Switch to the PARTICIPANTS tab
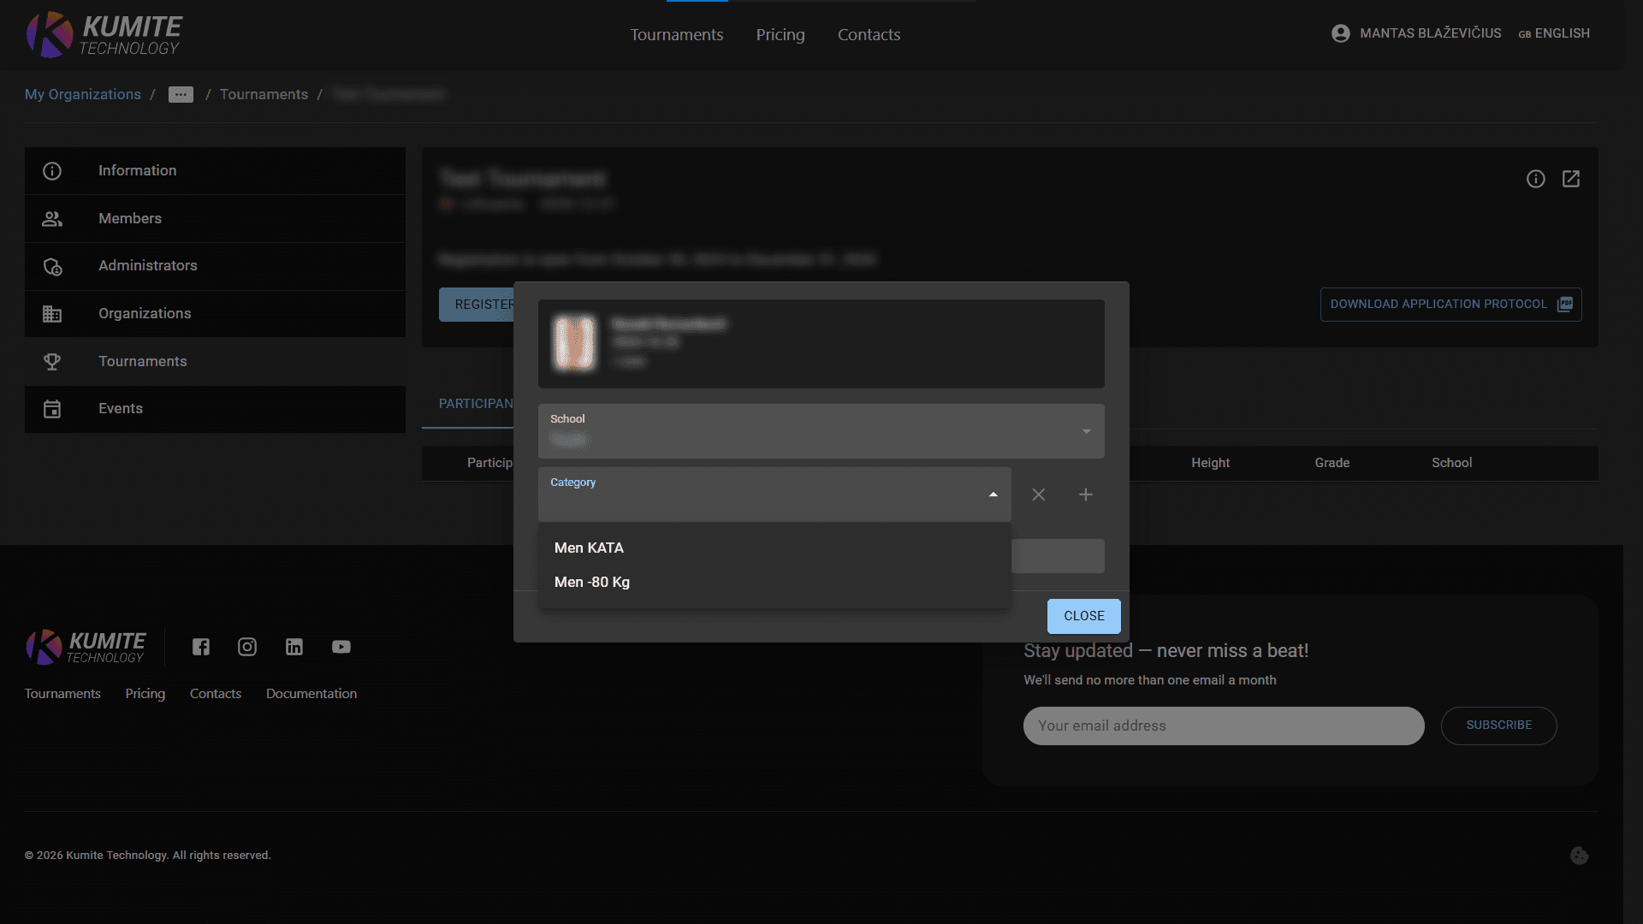 pyautogui.click(x=477, y=404)
